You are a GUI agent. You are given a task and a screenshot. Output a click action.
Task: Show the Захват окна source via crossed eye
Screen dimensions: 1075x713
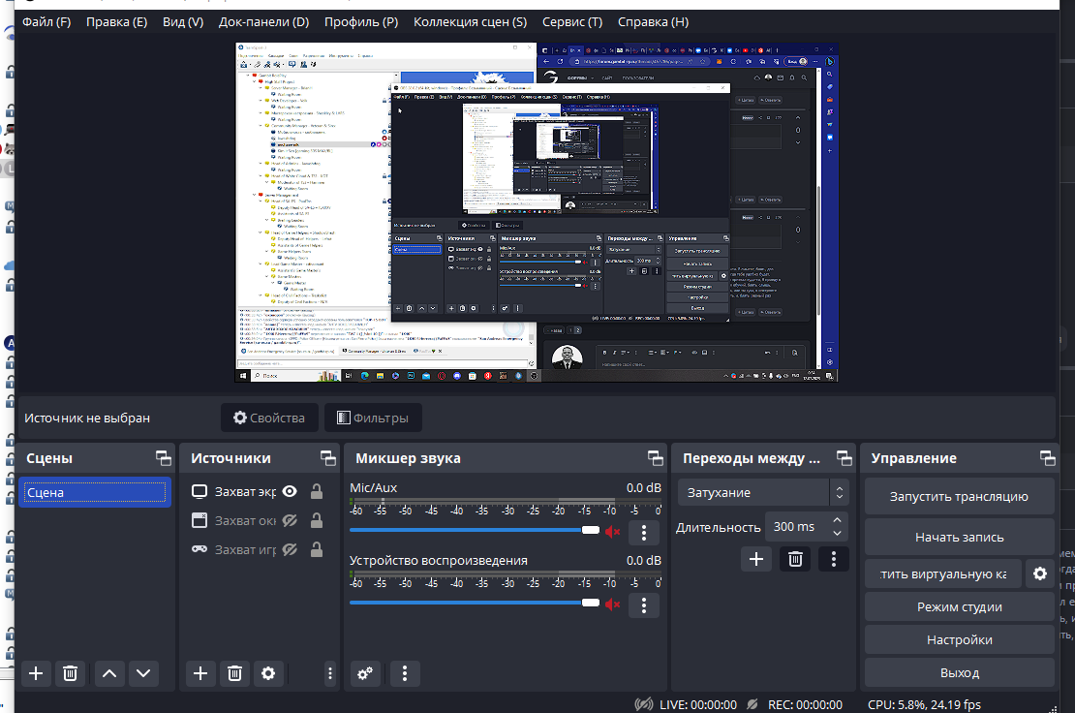coord(290,520)
